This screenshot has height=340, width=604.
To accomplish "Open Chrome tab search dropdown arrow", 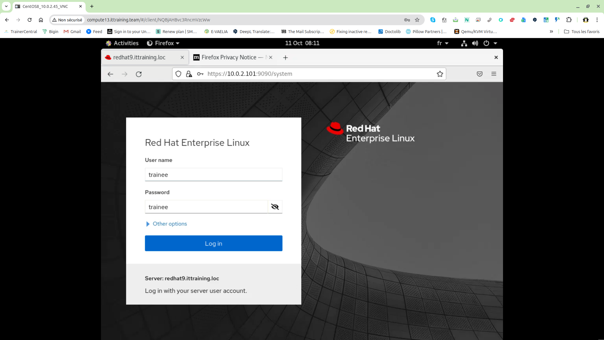I will click(6, 6).
